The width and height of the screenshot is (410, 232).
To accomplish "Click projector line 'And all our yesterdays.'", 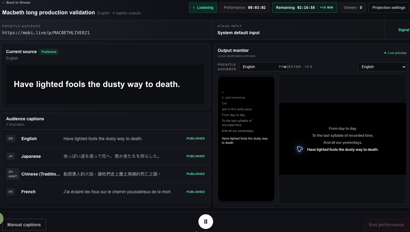I will [343, 143].
